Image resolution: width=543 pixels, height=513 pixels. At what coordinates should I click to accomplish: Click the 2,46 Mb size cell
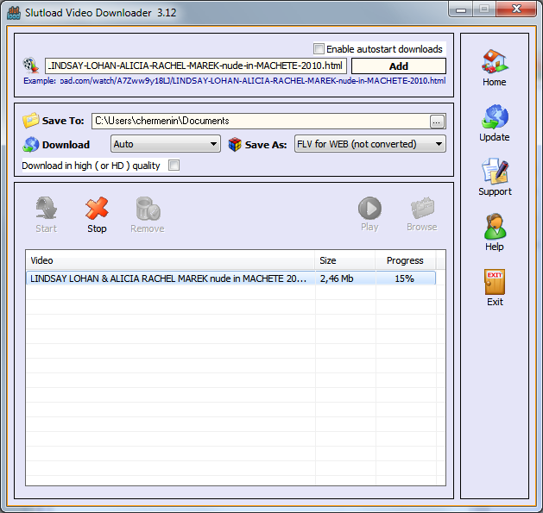pyautogui.click(x=345, y=278)
